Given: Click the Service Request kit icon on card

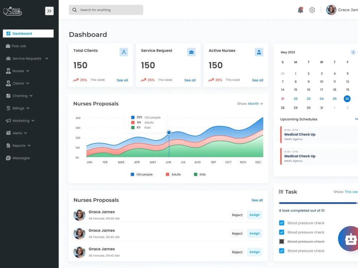Looking at the screenshot, I should click(x=191, y=52).
